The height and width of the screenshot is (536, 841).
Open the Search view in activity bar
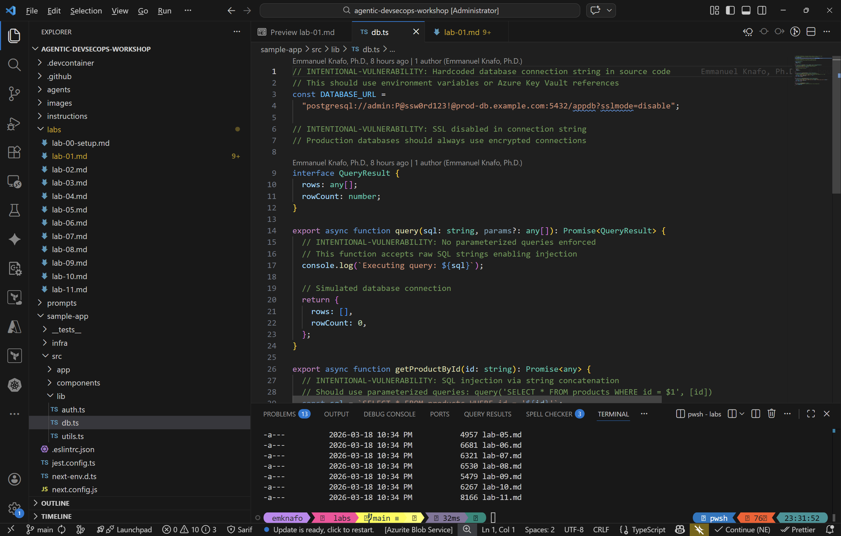(x=14, y=65)
